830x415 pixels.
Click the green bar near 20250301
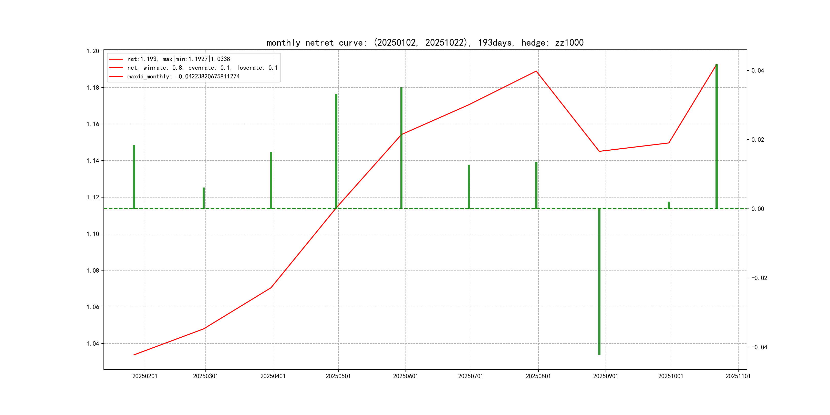pos(204,198)
